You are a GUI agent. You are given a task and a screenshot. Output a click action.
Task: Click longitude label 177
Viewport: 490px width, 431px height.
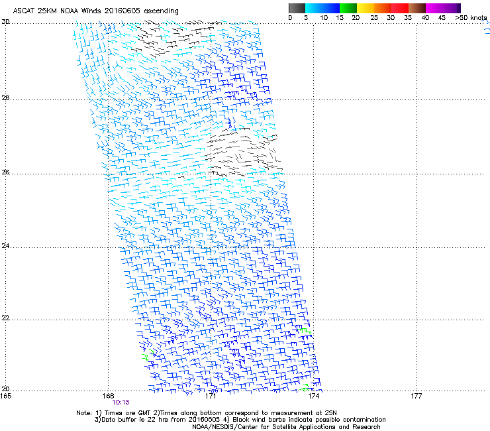pos(416,396)
